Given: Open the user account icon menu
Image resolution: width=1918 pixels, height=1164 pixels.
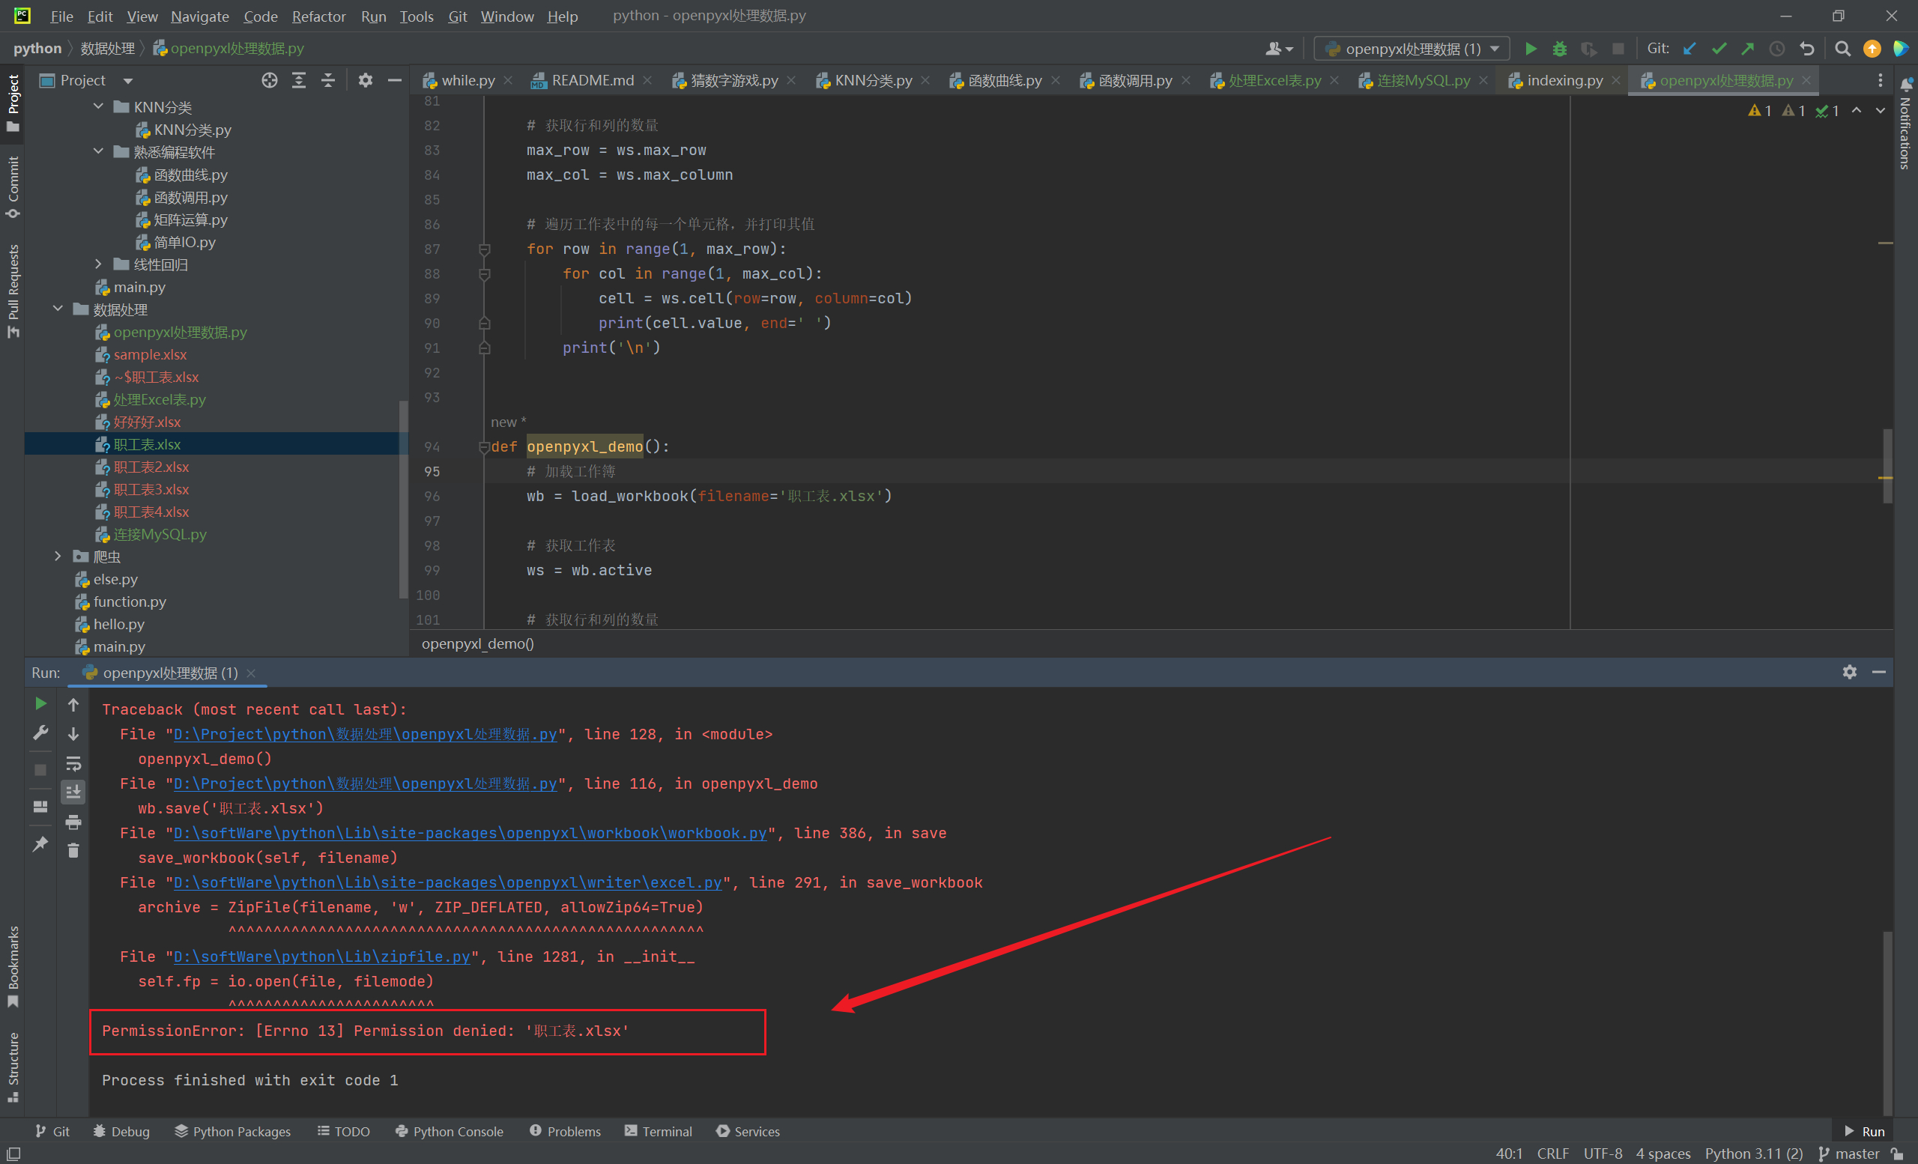Looking at the screenshot, I should click(1279, 48).
